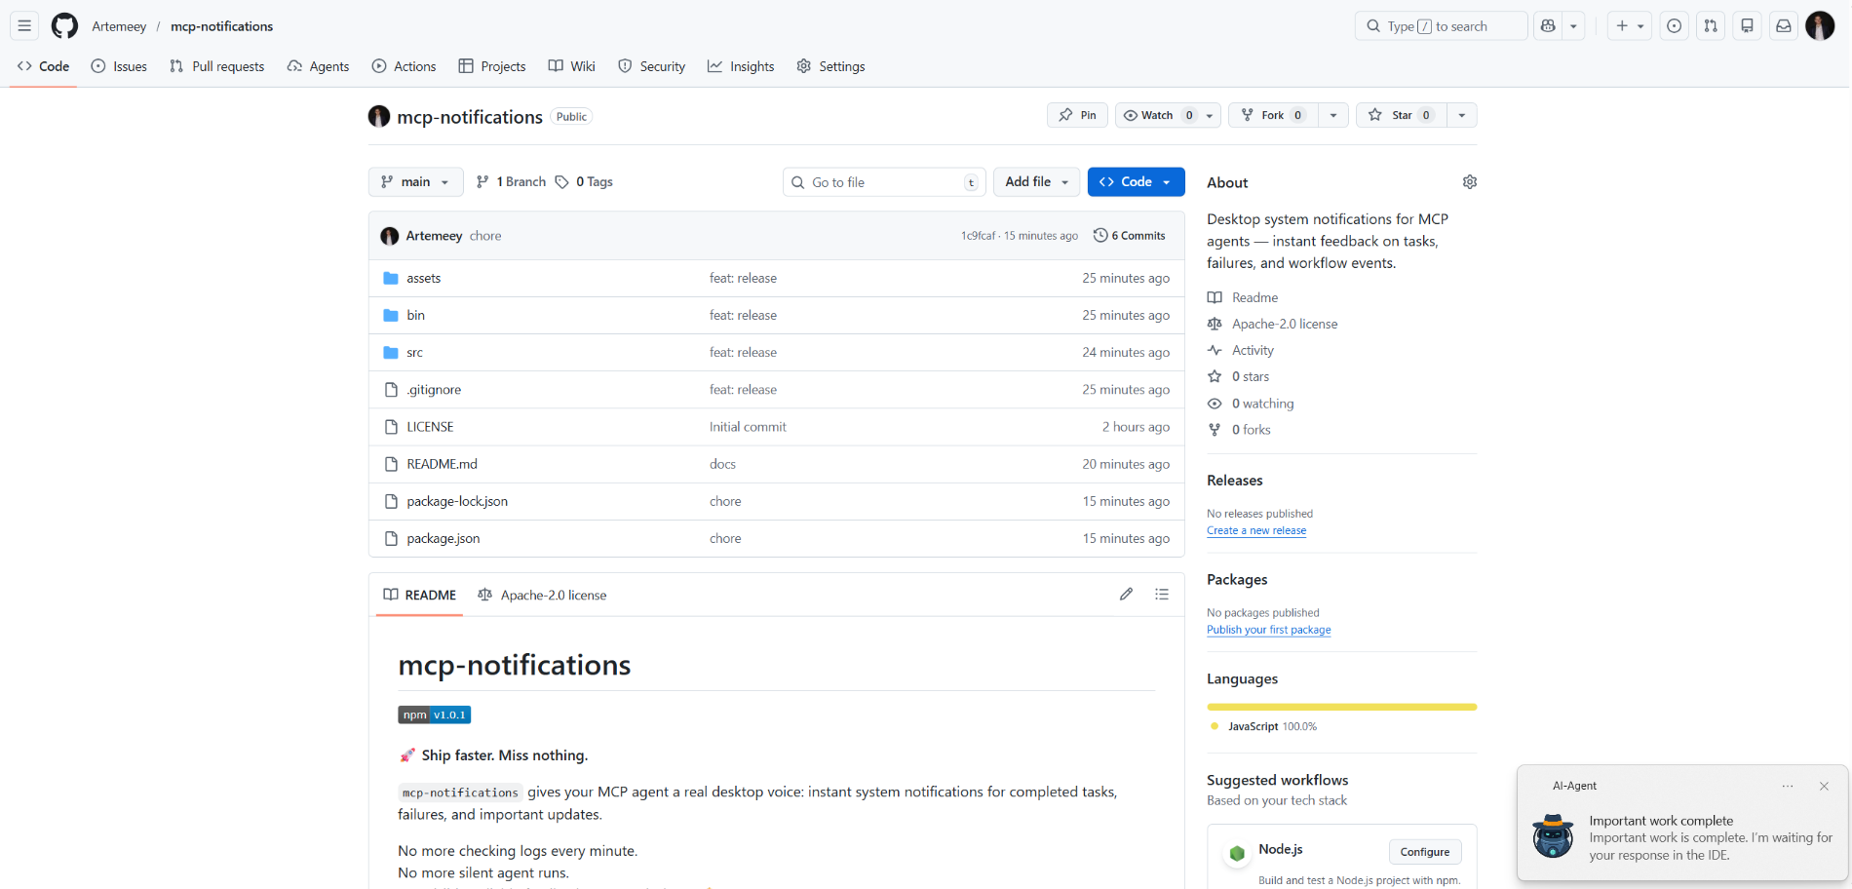Open the Initial commit message link
Viewport: 1852px width, 889px height.
748,427
